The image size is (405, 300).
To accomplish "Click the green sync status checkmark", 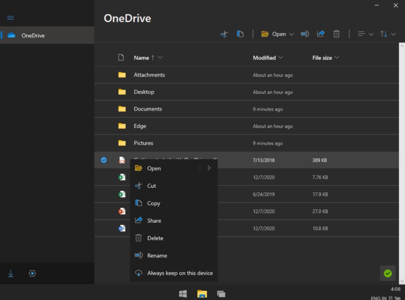I will [x=388, y=273].
